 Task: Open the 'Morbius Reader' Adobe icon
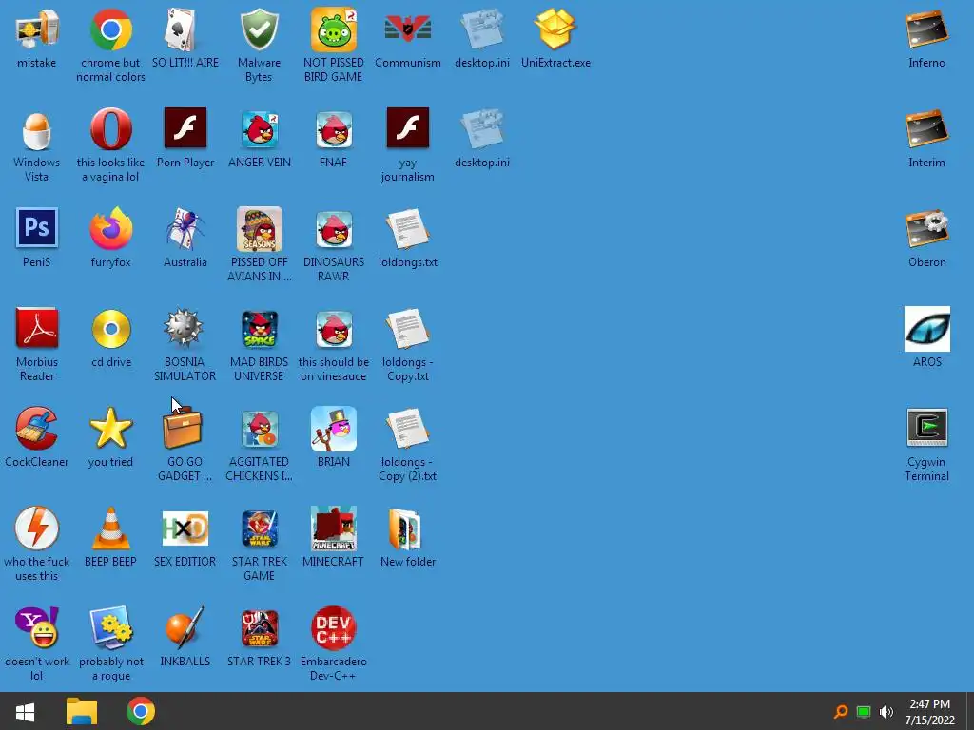pos(37,328)
